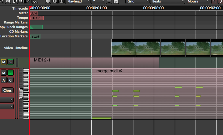Open the Grid snap mode dropdown
The width and height of the screenshot is (223, 135).
click(x=137, y=2)
